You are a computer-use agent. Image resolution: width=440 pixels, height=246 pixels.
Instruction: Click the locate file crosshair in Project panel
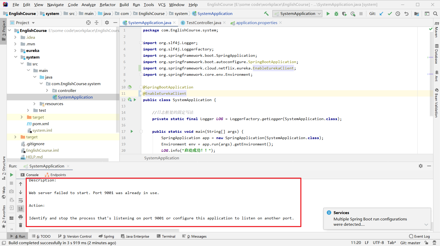88,23
